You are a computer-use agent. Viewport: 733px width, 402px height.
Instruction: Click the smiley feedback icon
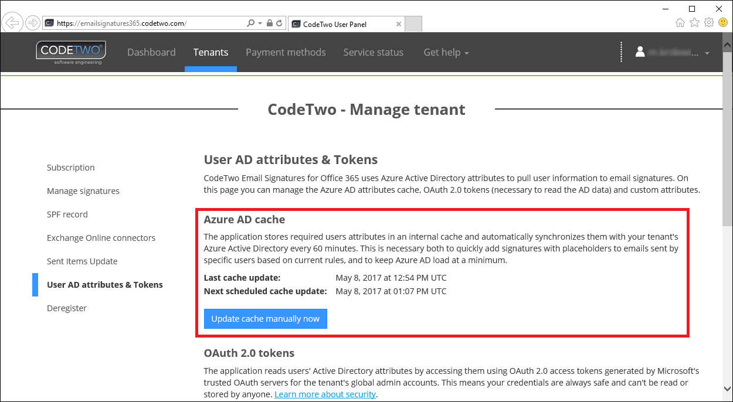723,23
